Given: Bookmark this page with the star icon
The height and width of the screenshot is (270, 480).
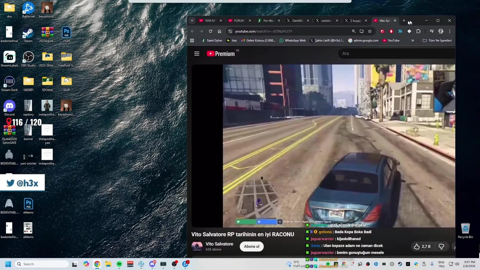Looking at the screenshot, I should pyautogui.click(x=370, y=31).
